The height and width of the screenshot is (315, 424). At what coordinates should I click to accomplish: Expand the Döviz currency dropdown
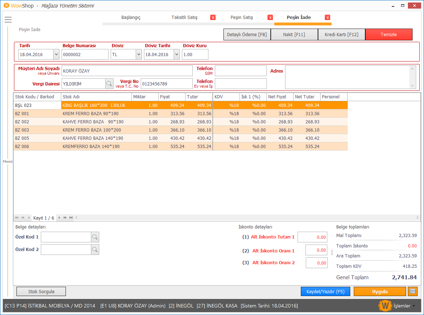tap(139, 55)
